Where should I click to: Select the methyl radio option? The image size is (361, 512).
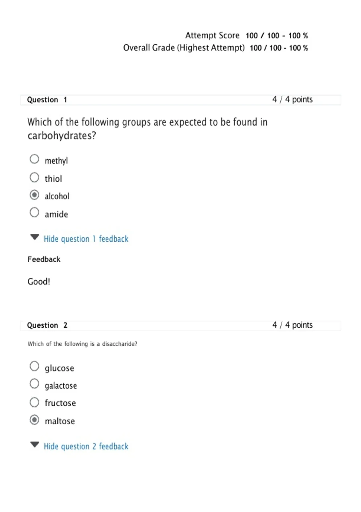tap(34, 159)
